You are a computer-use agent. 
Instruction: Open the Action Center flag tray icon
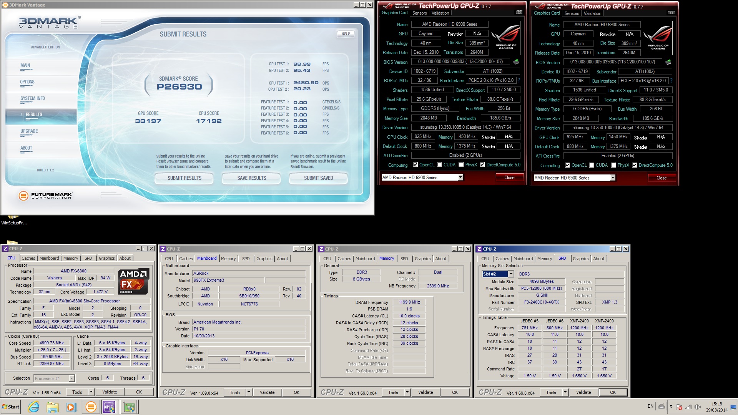pos(679,407)
